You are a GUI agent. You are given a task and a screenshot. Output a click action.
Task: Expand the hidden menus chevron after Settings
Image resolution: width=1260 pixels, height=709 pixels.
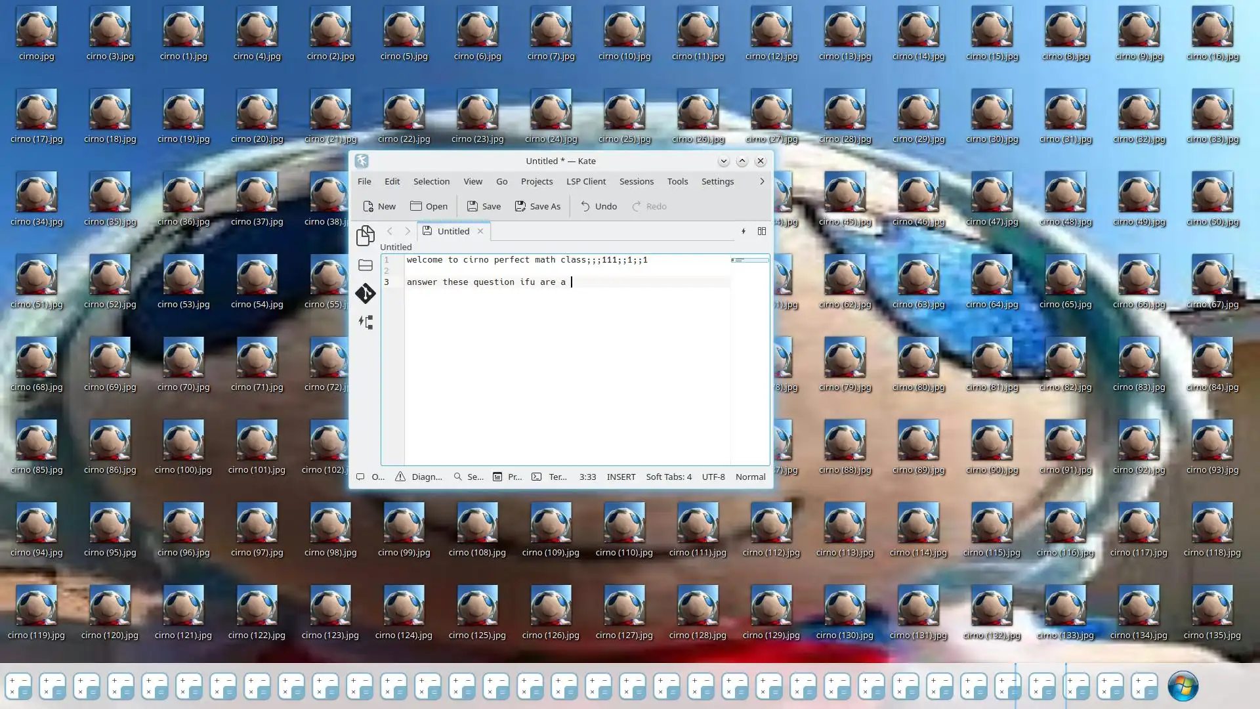pos(762,181)
